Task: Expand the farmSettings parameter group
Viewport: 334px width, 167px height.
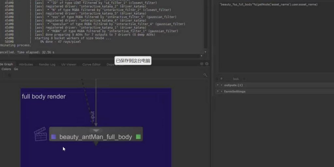Action: click(x=222, y=91)
